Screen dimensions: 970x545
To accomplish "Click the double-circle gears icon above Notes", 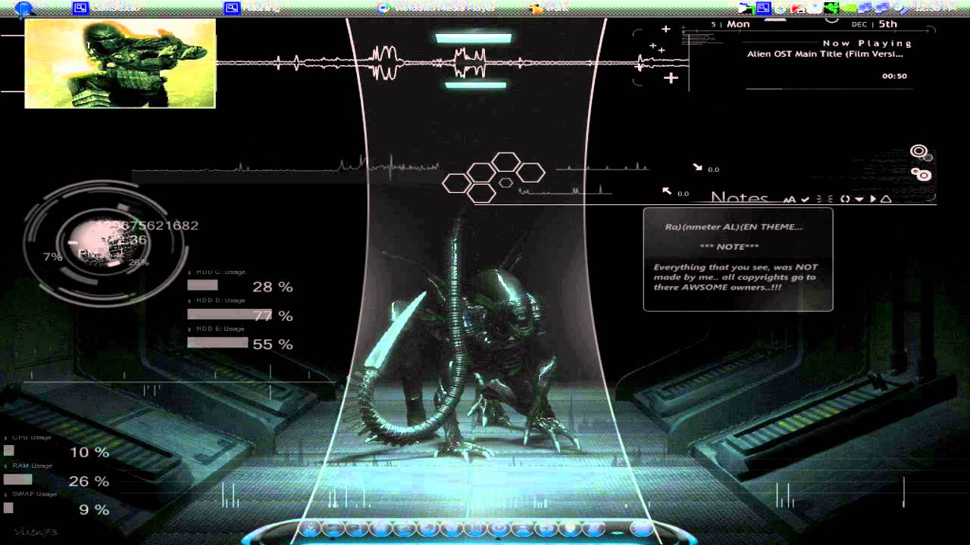I will pyautogui.click(x=921, y=174).
